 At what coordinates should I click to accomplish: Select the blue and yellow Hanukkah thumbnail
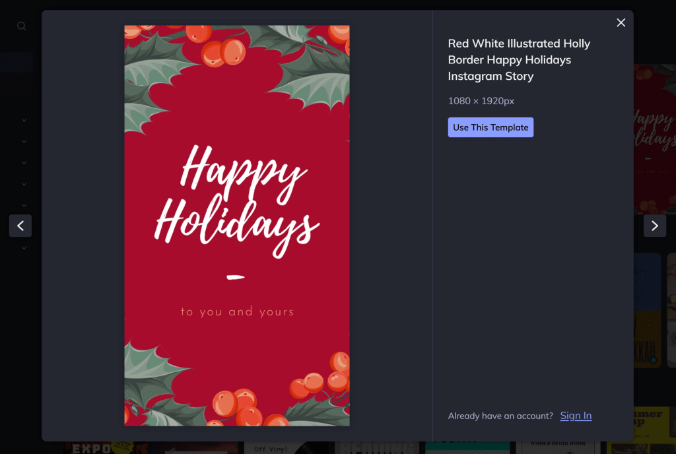point(648,310)
